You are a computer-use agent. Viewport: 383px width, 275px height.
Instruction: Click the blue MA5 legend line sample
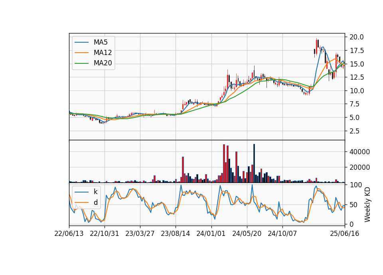tap(81, 43)
